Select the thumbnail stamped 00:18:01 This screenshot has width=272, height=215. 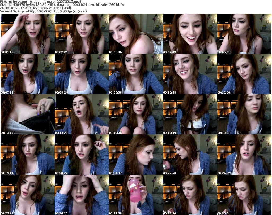click(244, 114)
